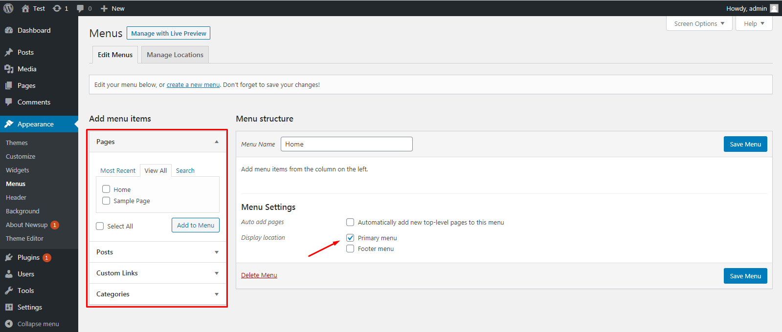Viewport: 782px width, 332px height.
Task: Click the home icon beside Test
Action: coord(25,8)
